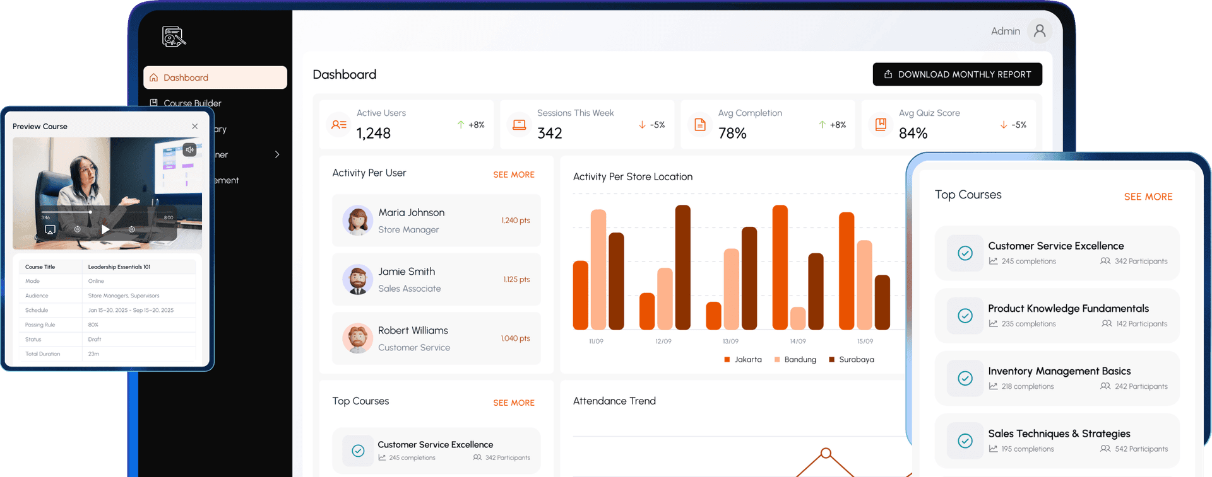The width and height of the screenshot is (1212, 477).
Task: Expand the sidebar item with the chevron arrow
Action: pos(277,154)
